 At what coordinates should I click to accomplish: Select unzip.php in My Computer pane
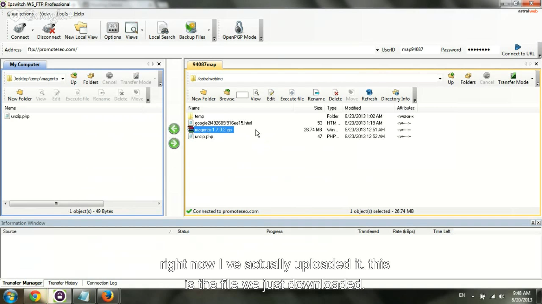(20, 116)
